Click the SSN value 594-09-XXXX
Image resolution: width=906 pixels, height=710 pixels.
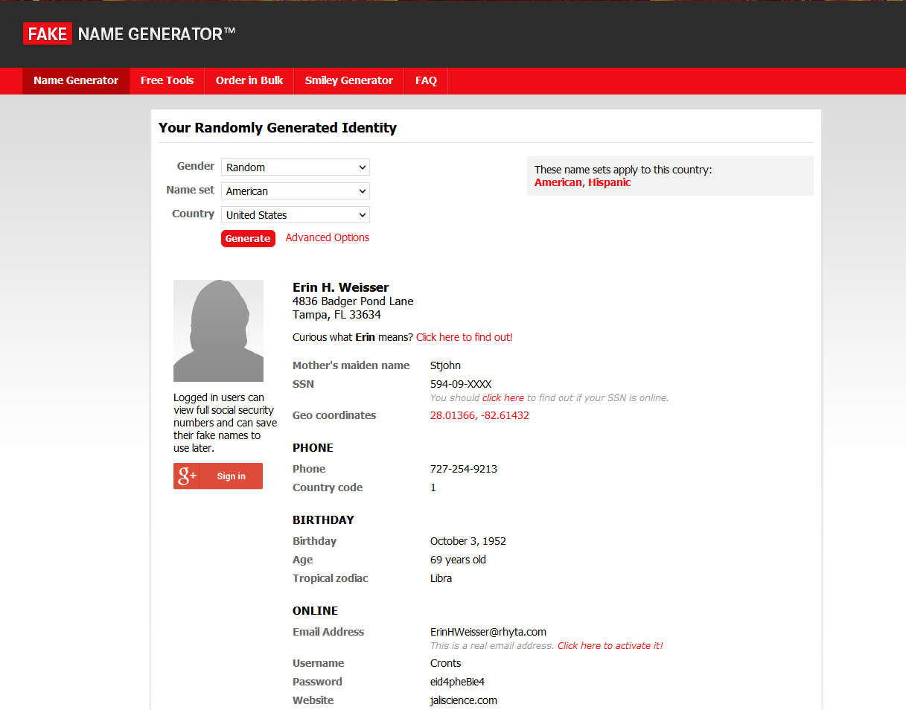point(461,384)
